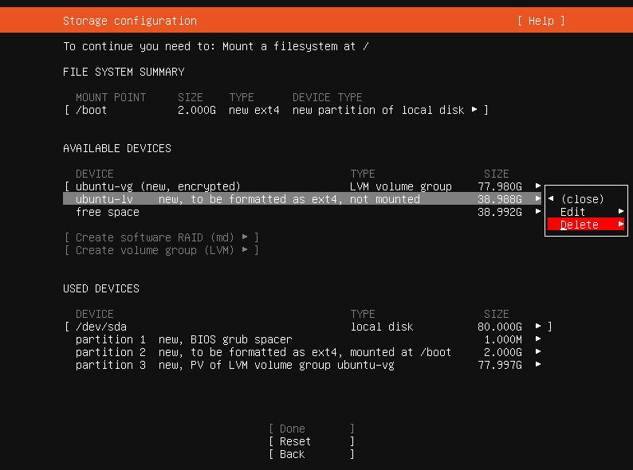This screenshot has width=633, height=470.
Task: Click arrow beside partition 3 row
Action: (x=538, y=365)
